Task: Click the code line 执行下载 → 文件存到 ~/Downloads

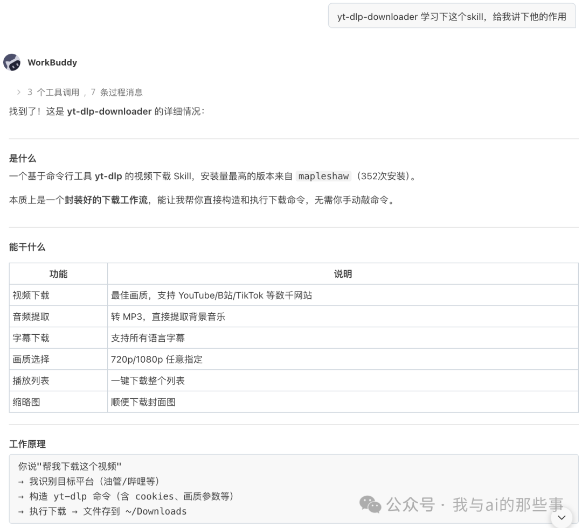Action: point(102,511)
